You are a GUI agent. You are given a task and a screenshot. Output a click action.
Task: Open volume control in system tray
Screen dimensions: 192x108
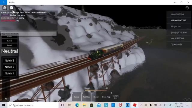165,105
